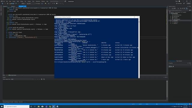Image resolution: width=192 pixels, height=108 pixels.
Task: Open the Build menu
Action: click(x=18, y=1)
